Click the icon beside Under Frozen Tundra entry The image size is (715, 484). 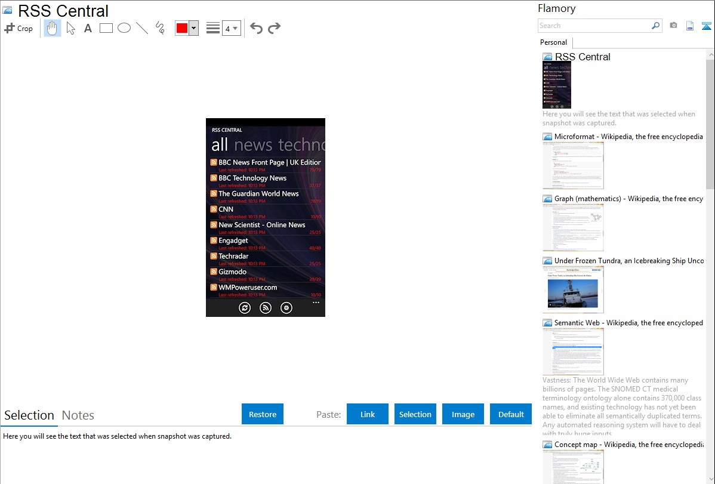pos(547,261)
